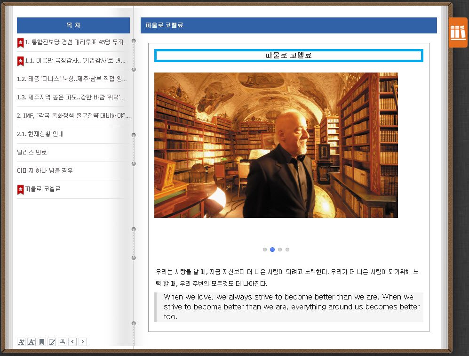Image resolution: width=469 pixels, height=356 pixels.
Task: Open the 이미지 하나 넣을 경우 entry
Action: pyautogui.click(x=45, y=170)
